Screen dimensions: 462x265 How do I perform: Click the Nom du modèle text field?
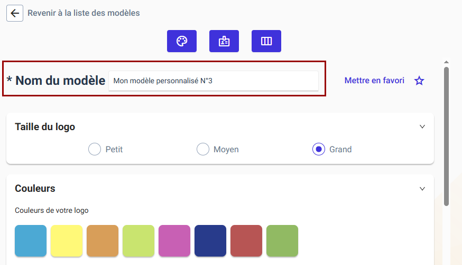214,81
